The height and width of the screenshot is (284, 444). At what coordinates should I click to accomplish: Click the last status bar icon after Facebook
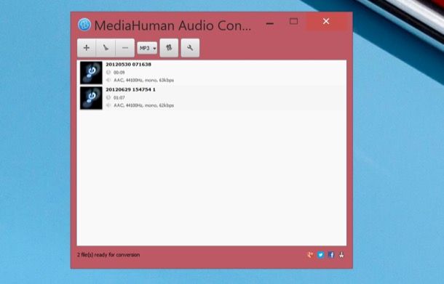pyautogui.click(x=341, y=255)
